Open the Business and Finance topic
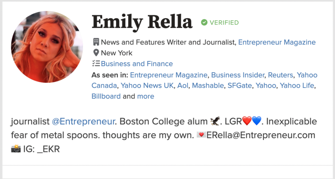The width and height of the screenshot is (335, 179). [137, 64]
